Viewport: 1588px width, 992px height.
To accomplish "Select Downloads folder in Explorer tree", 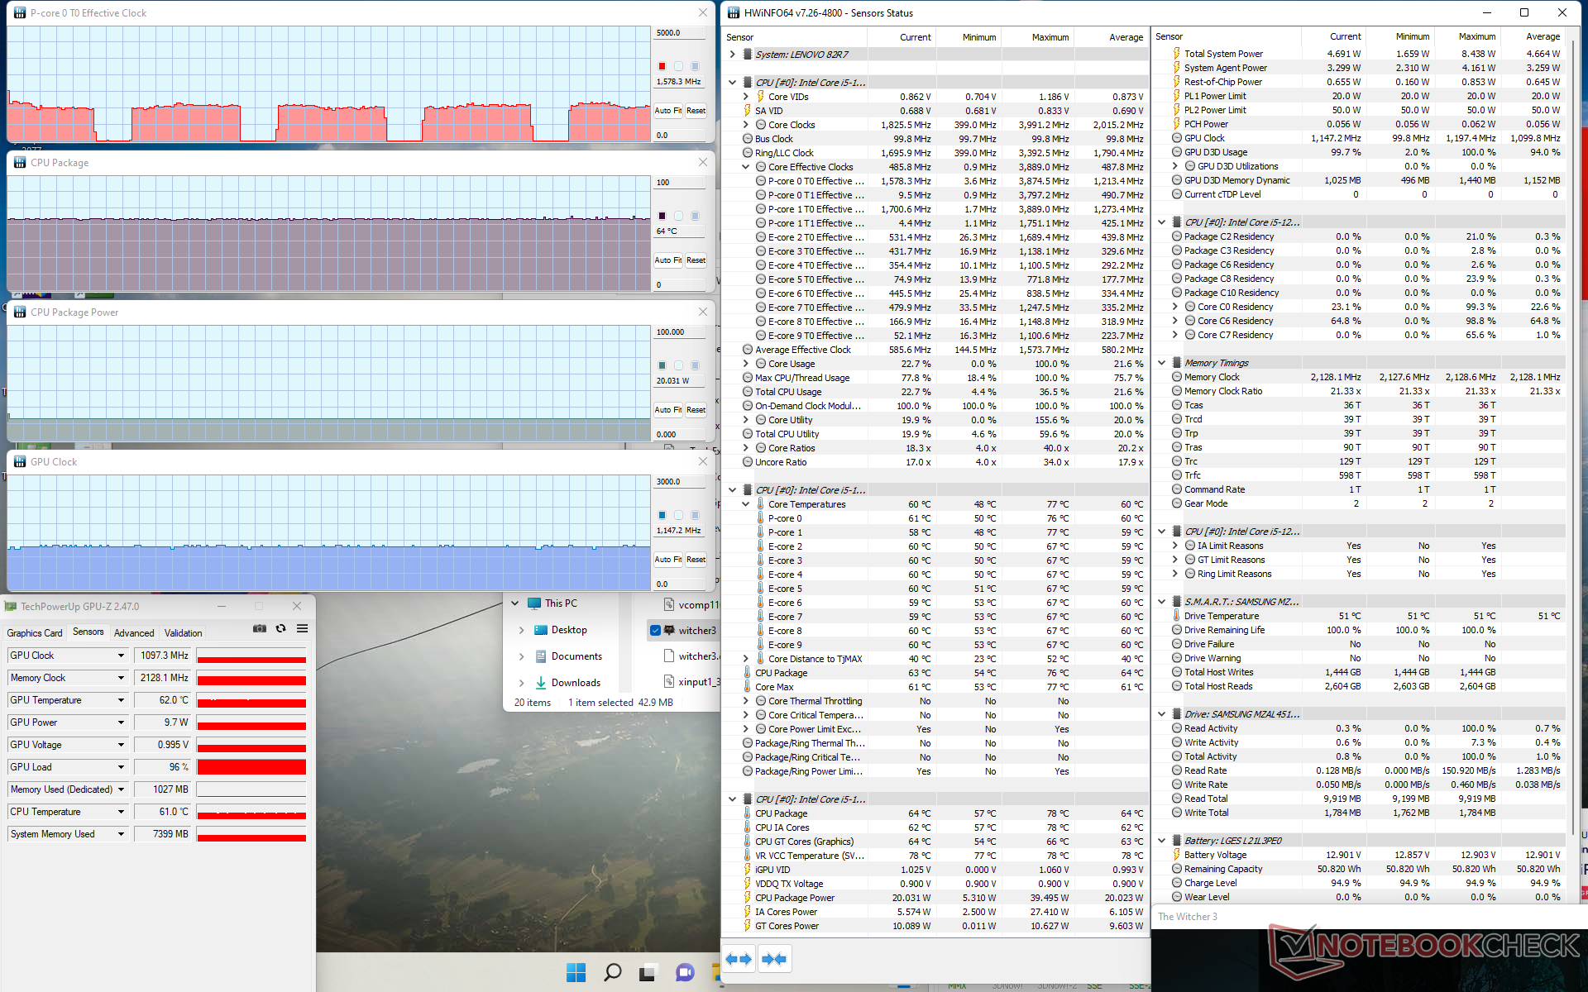I will coord(576,683).
